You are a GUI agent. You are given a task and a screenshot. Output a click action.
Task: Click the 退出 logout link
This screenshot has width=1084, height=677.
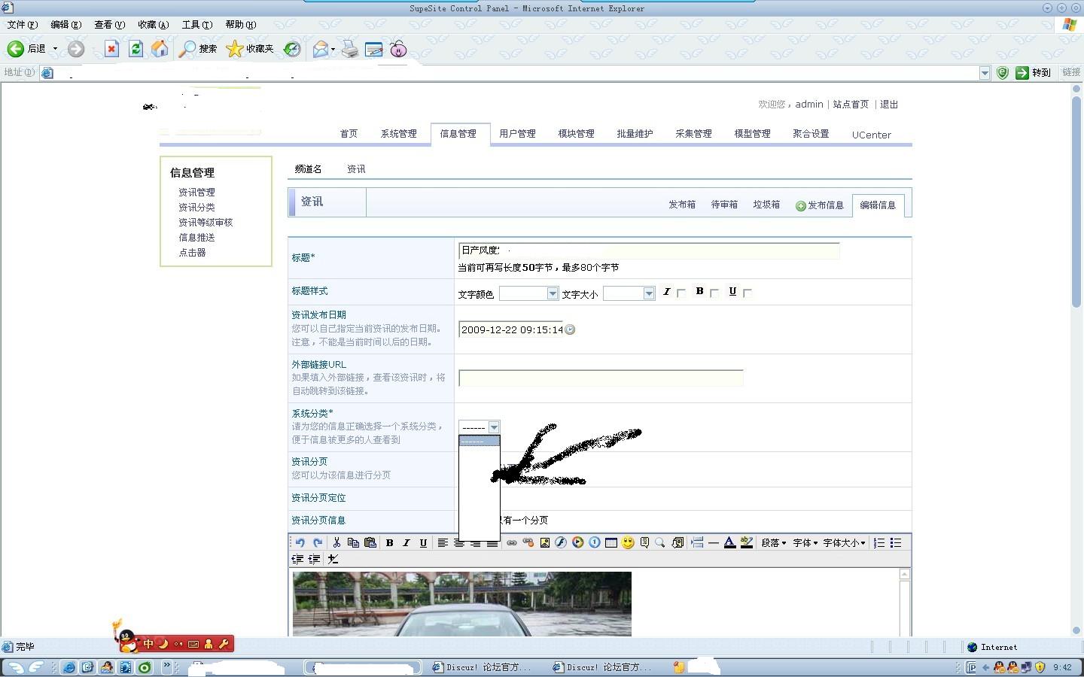(889, 105)
